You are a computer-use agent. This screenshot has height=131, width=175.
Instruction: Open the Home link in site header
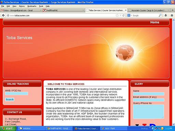pyautogui.click(x=154, y=22)
